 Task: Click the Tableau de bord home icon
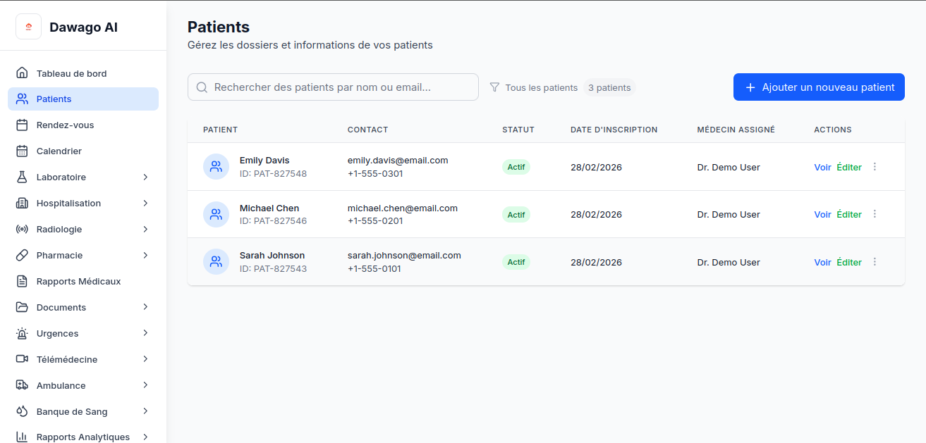coord(22,73)
